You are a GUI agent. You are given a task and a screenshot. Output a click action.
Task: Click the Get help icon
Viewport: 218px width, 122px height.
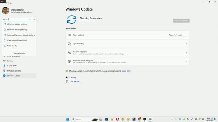pos(67,77)
